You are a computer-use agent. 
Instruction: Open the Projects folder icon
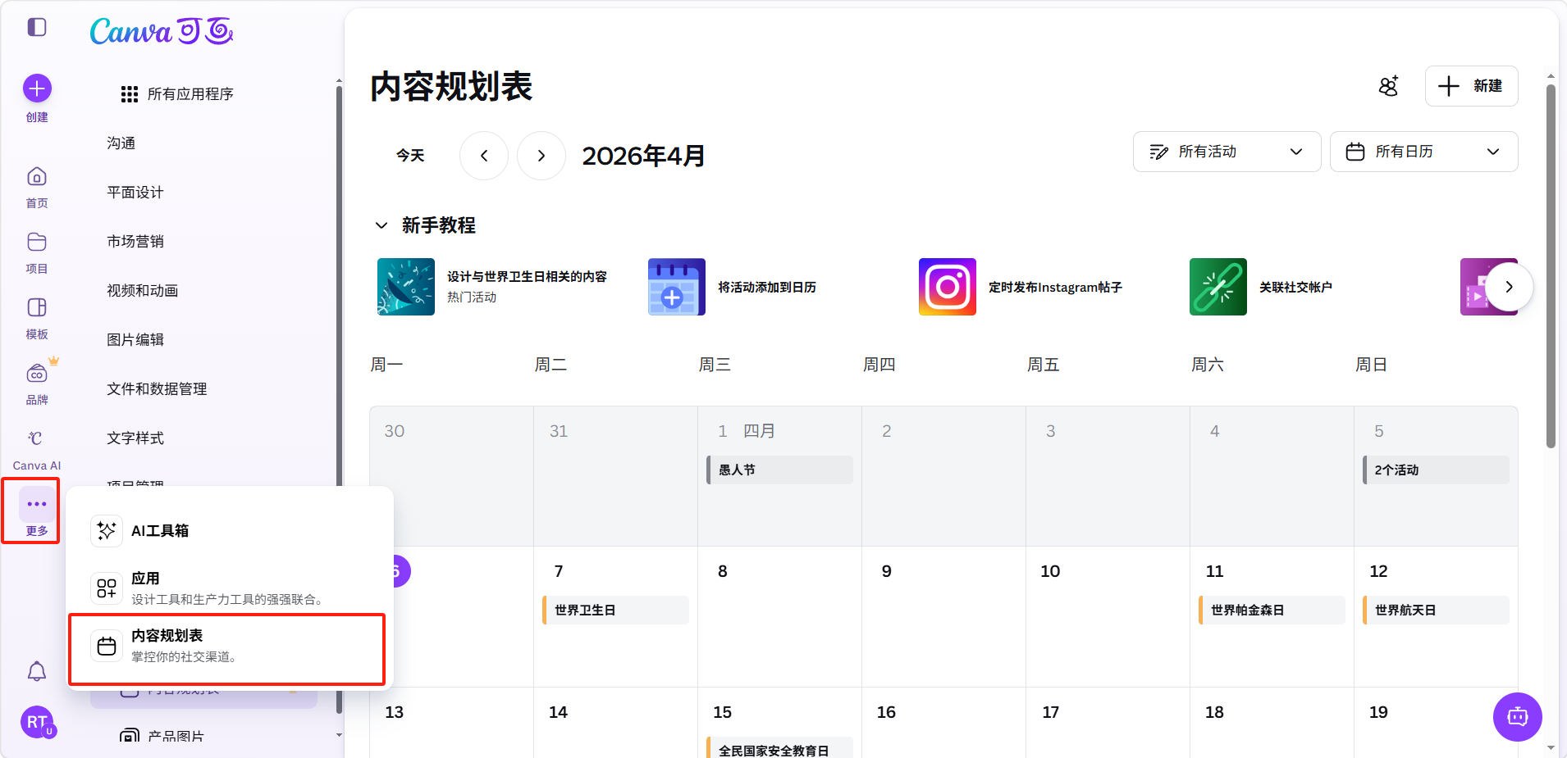pyautogui.click(x=37, y=243)
